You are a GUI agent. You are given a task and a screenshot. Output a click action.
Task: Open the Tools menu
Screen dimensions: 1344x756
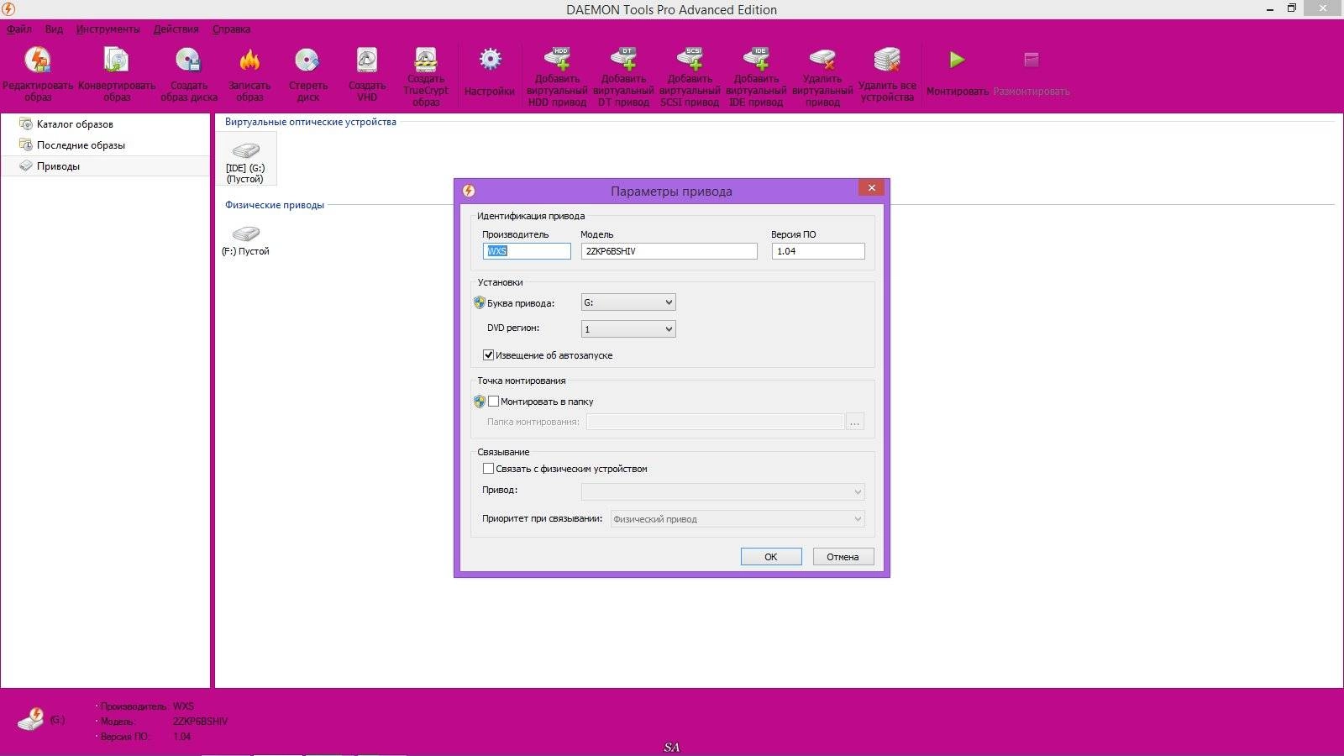pyautogui.click(x=108, y=29)
